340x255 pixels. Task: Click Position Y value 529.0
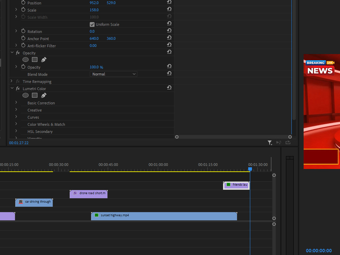[111, 3]
